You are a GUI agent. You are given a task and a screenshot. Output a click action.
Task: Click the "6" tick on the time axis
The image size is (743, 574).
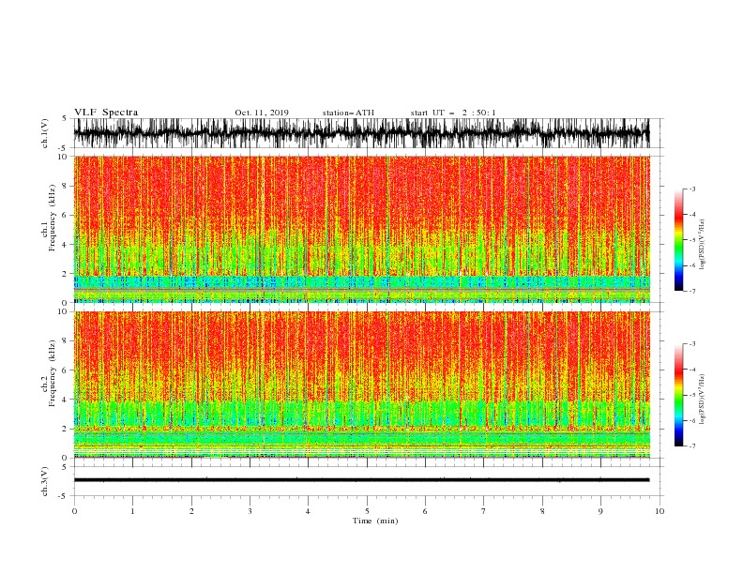coord(425,511)
